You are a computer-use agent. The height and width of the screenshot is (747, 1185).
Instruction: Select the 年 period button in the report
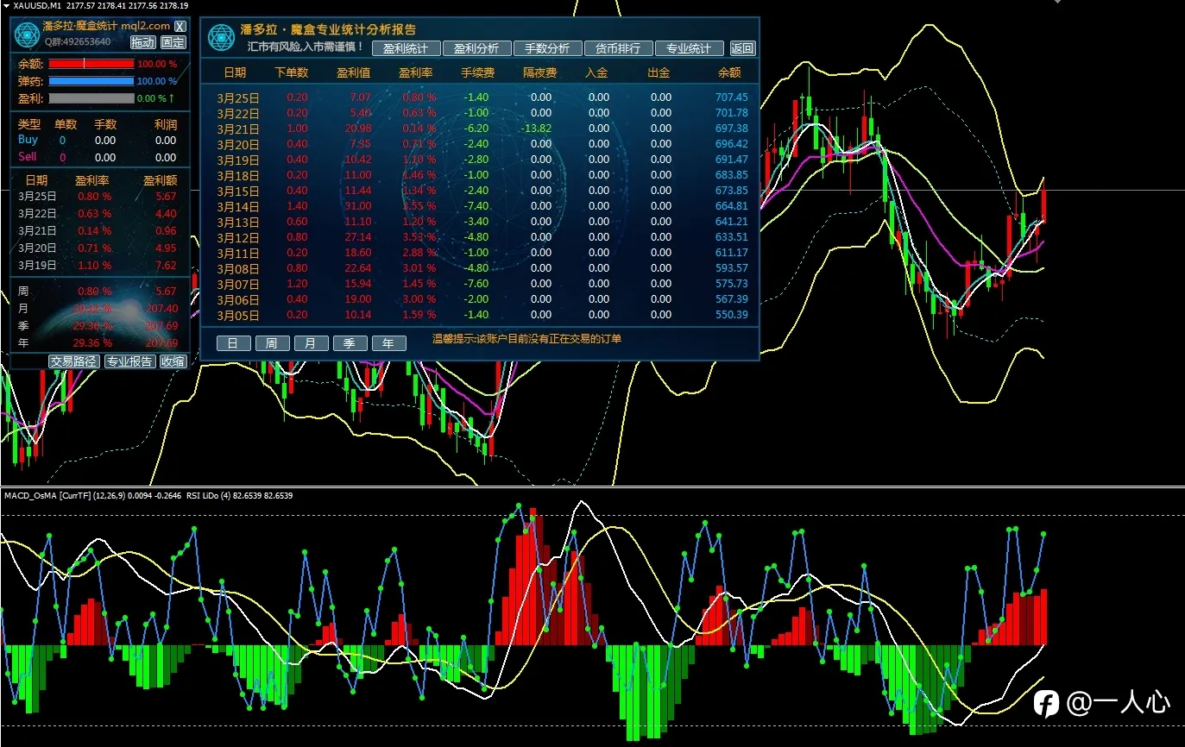pos(388,343)
